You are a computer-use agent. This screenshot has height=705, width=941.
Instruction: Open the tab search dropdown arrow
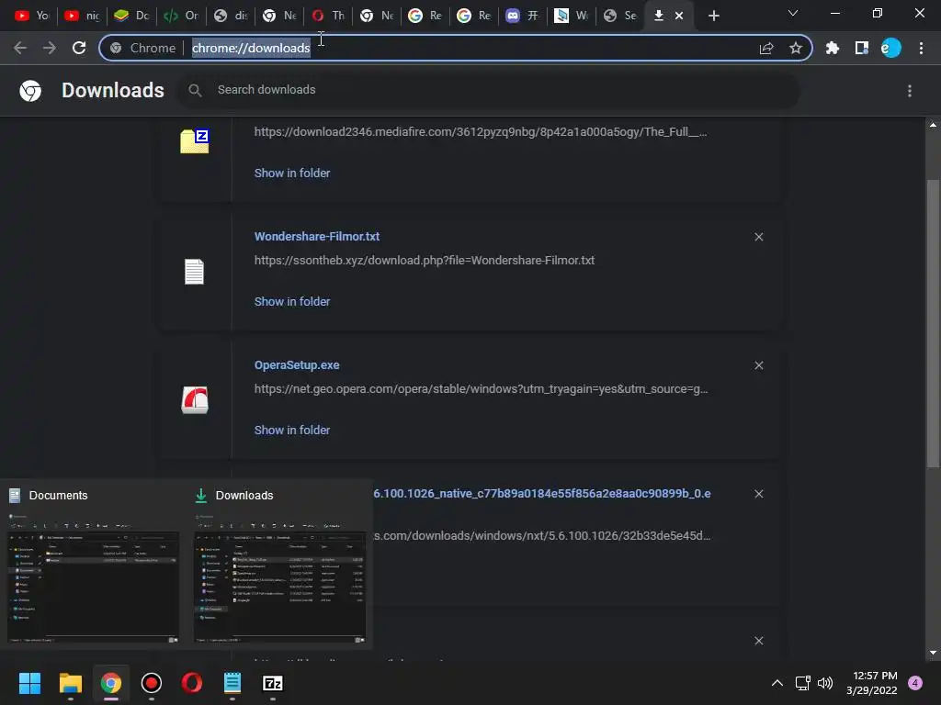[x=793, y=13]
